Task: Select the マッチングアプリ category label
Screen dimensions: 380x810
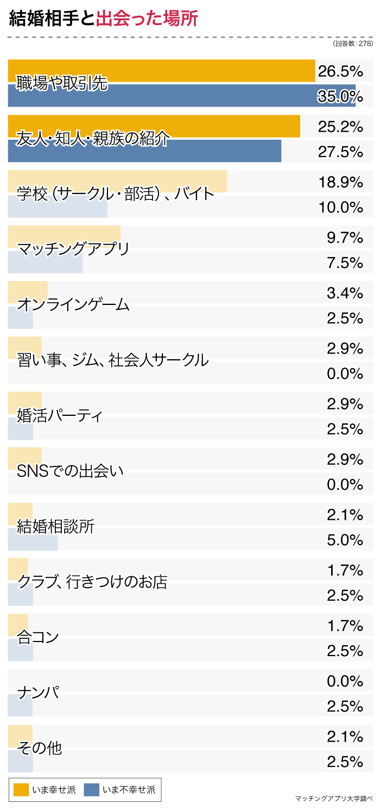Action: [x=73, y=250]
